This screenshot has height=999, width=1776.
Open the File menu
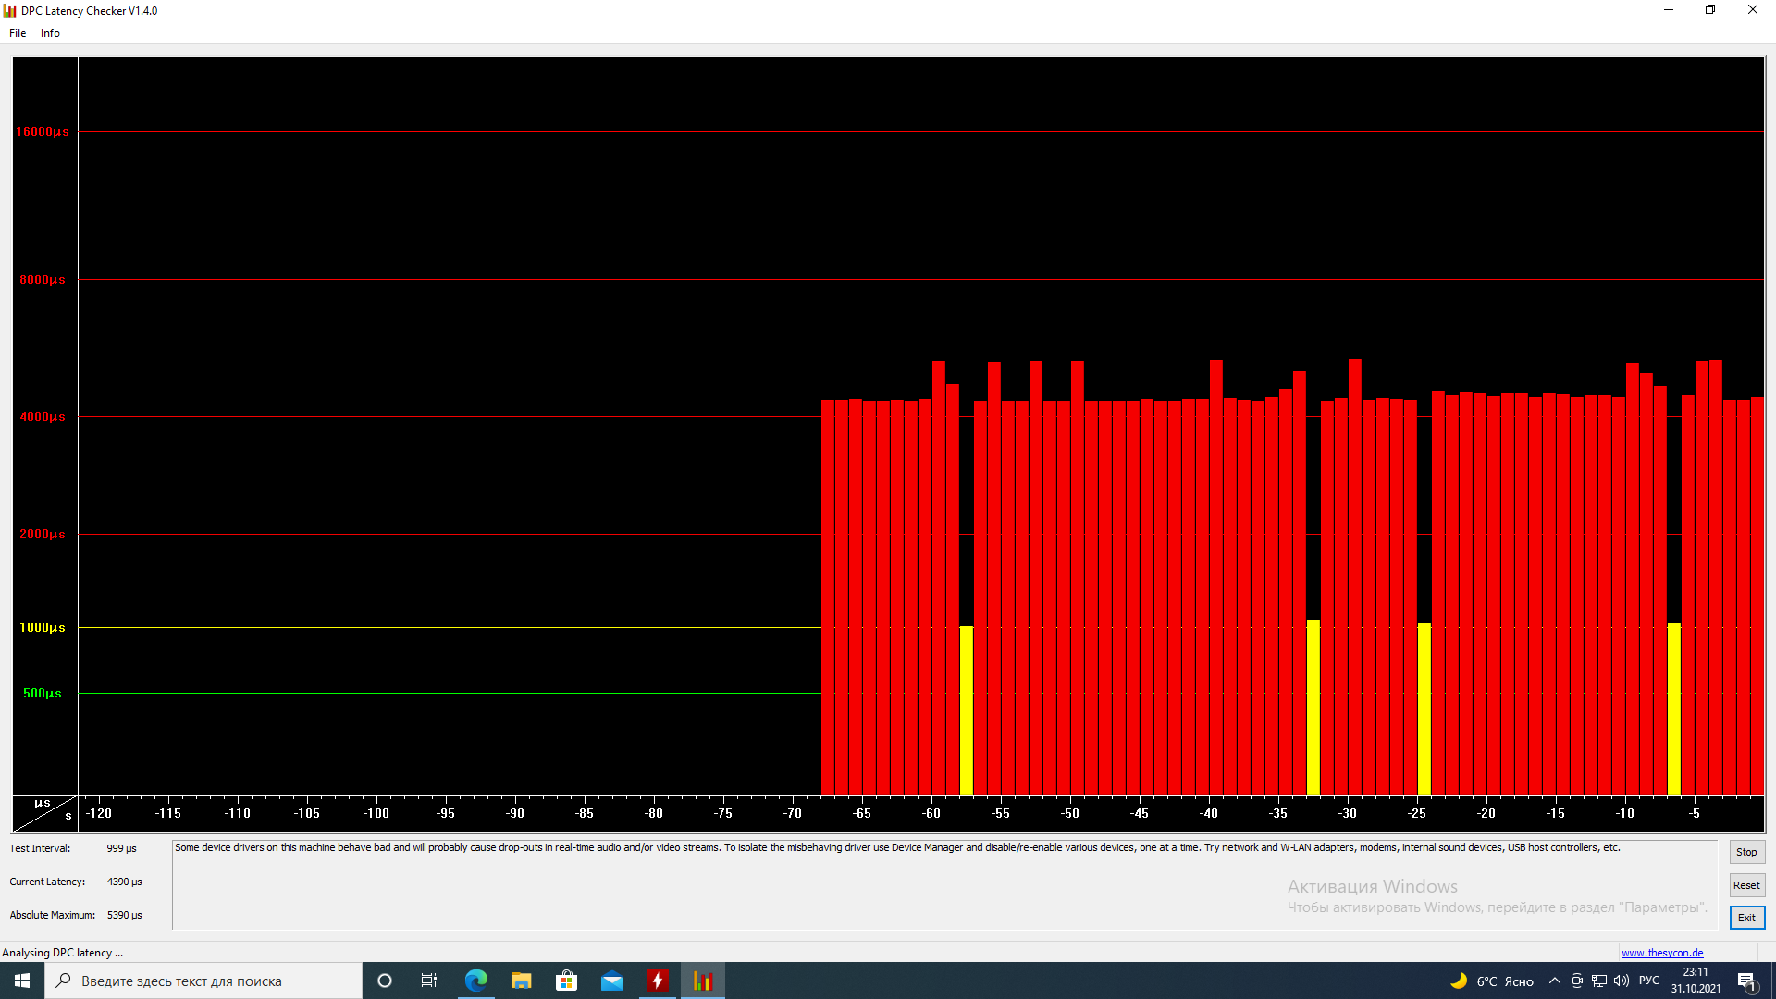pyautogui.click(x=18, y=33)
